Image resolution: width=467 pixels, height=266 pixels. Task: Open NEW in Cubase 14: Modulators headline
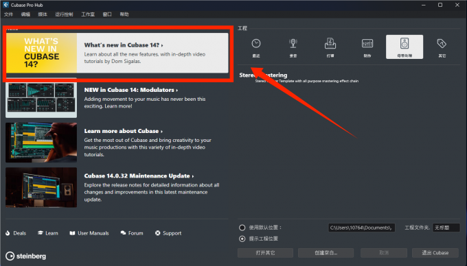tap(131, 90)
